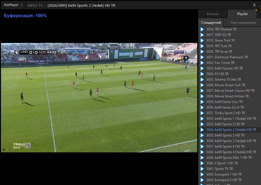Select channel text 3024. FX HD TR
The width and height of the screenshot is (261, 185).
(217, 74)
